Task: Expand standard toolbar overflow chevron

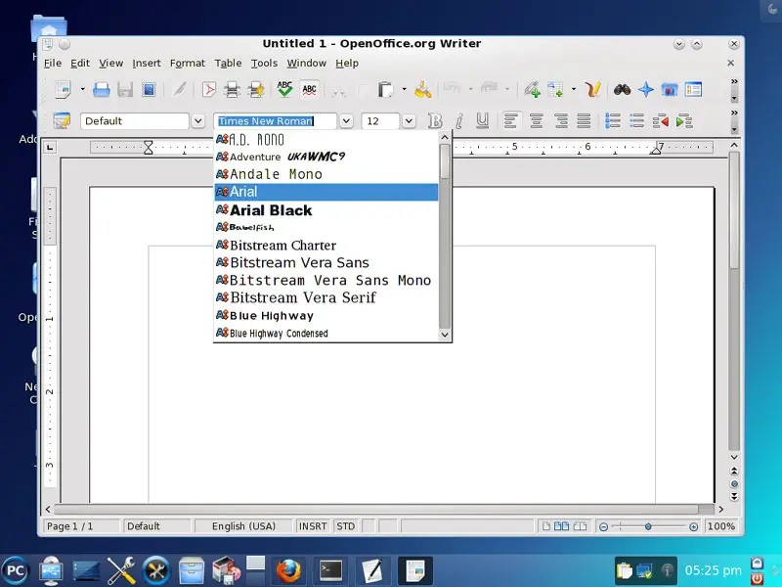Action: tap(734, 81)
